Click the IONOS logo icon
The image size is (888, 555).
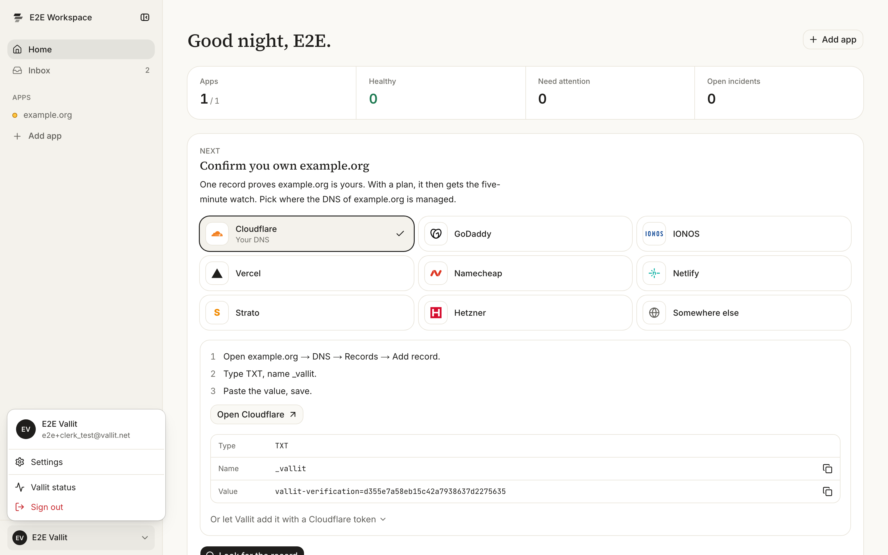point(654,234)
